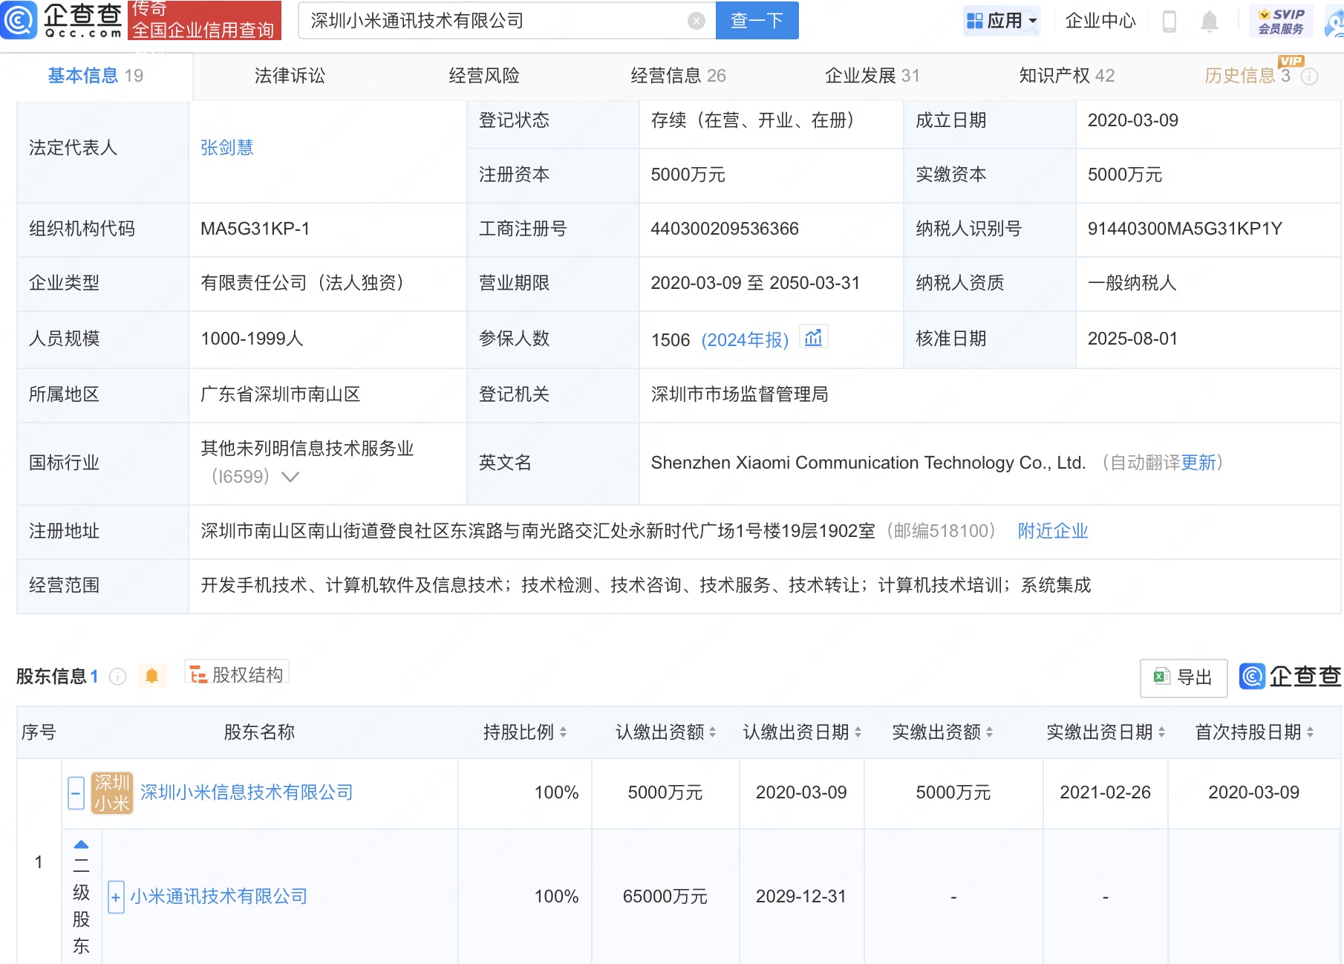Clear the search box with the X icon
Screen dimensions: 1344x964
pos(697,21)
